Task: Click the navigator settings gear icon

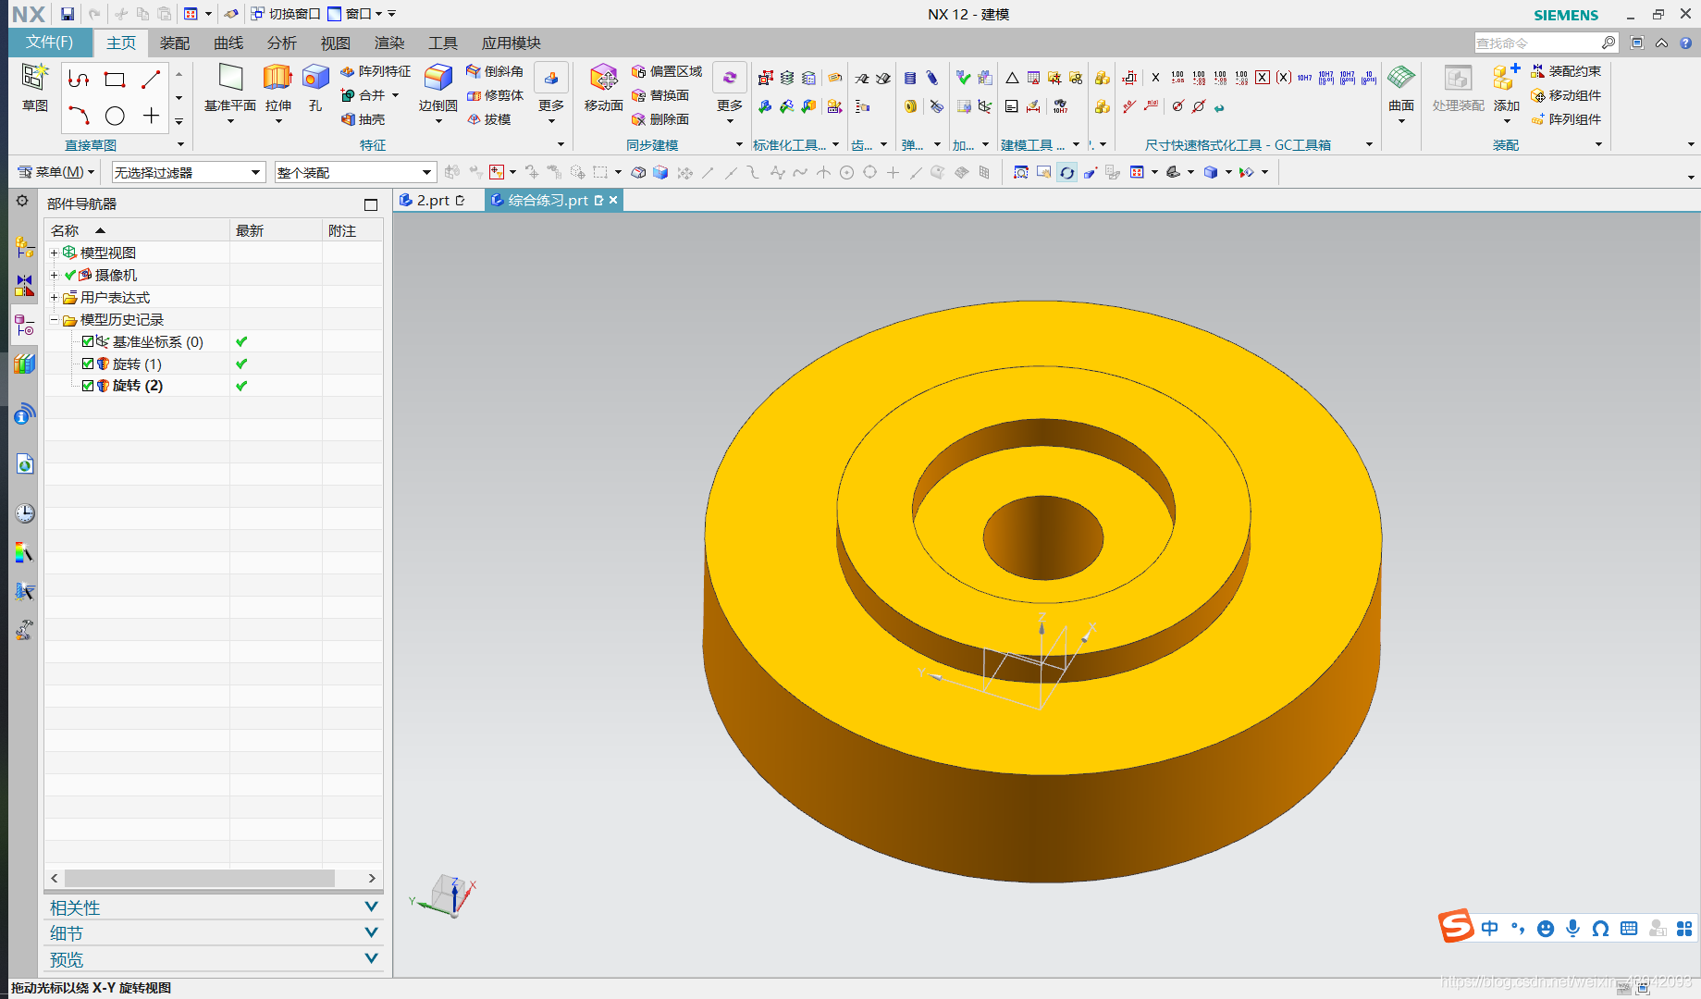Action: coord(22,201)
